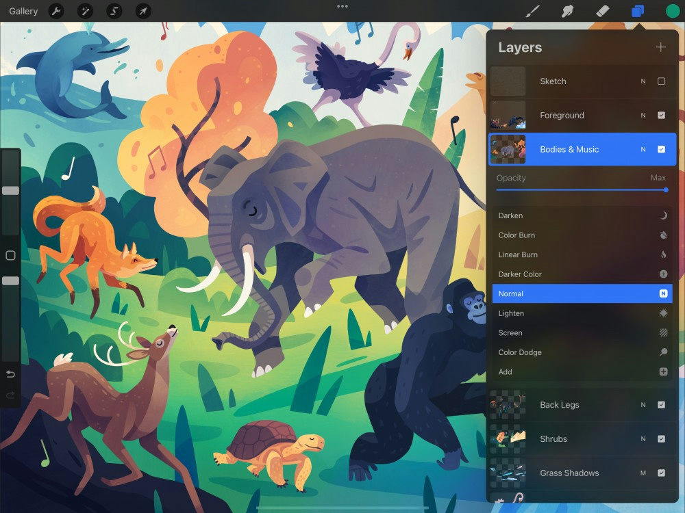Choose the Normal blend mode
This screenshot has height=513, width=685.
pyautogui.click(x=582, y=293)
